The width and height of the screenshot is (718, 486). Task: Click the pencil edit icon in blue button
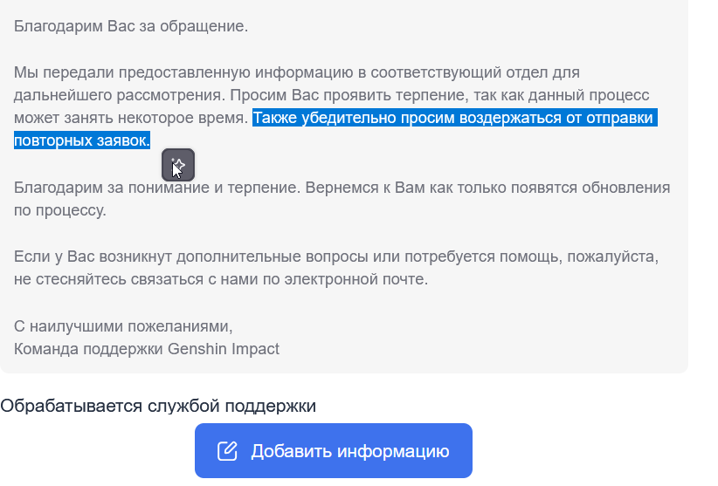point(227,451)
